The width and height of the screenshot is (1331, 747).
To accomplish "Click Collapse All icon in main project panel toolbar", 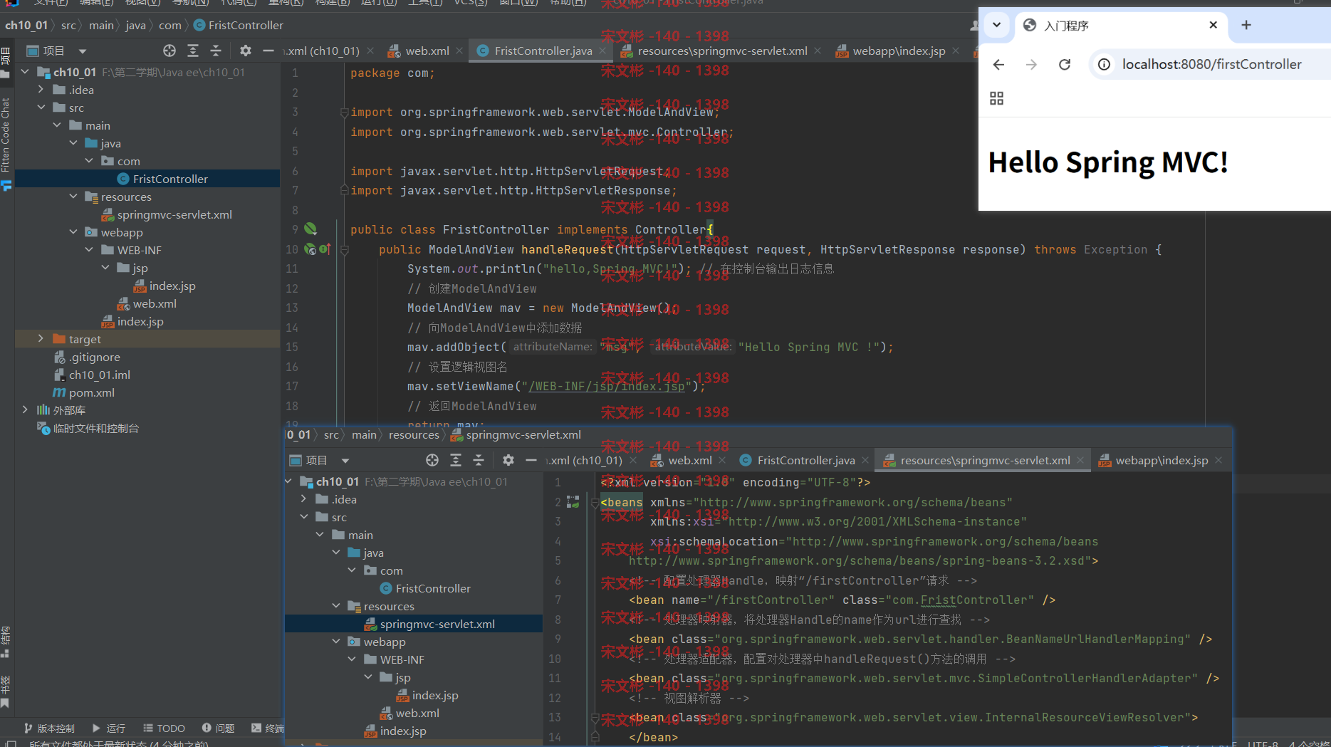I will (x=216, y=51).
